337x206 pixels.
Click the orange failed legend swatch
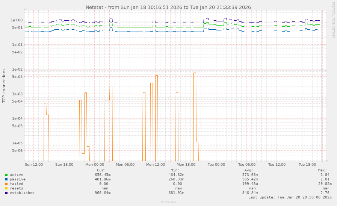[6, 184]
